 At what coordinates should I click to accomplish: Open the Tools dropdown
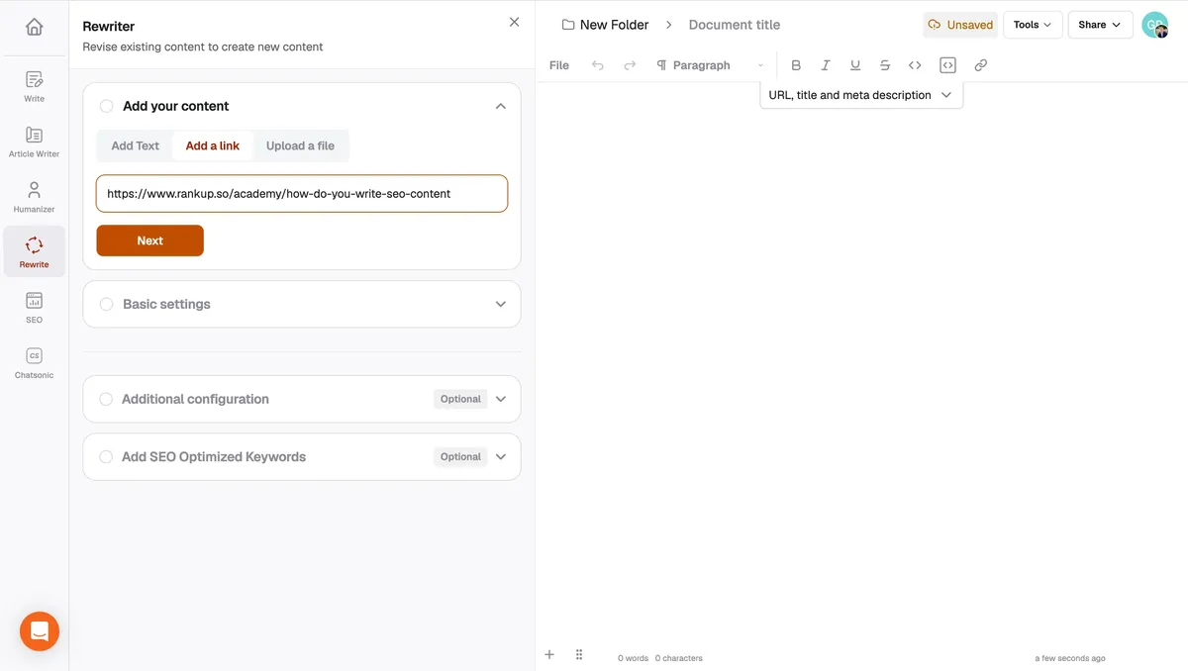coord(1033,25)
